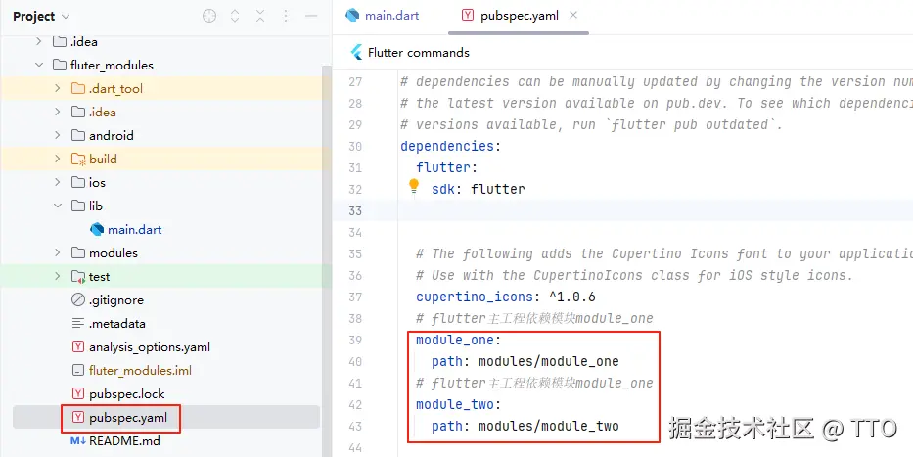Click 'cupertino_icons: ^1.0.6' line
Image resolution: width=913 pixels, height=457 pixels.
(505, 297)
